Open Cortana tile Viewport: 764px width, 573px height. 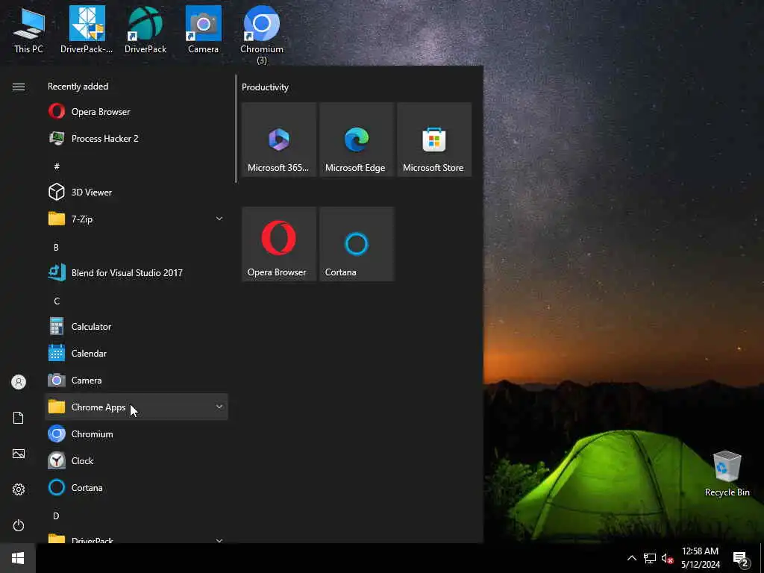357,244
